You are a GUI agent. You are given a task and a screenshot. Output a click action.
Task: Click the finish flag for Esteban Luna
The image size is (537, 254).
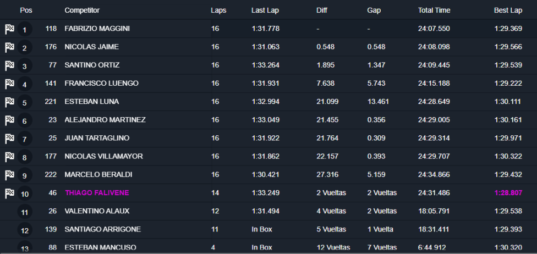point(9,102)
